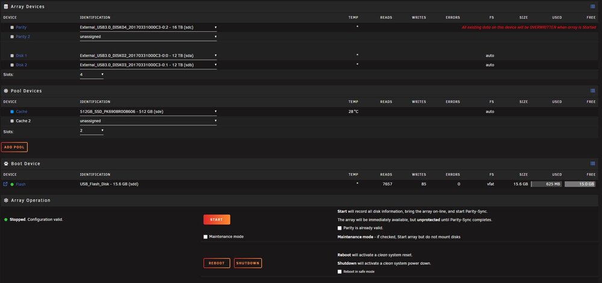The width and height of the screenshot is (602, 283).
Task: Click Flash reads value 7657
Action: 387,184
